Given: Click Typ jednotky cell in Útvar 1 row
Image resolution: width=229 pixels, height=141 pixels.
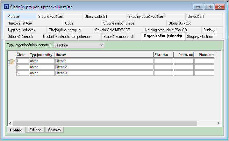Looking at the screenshot, I should tap(42, 61).
